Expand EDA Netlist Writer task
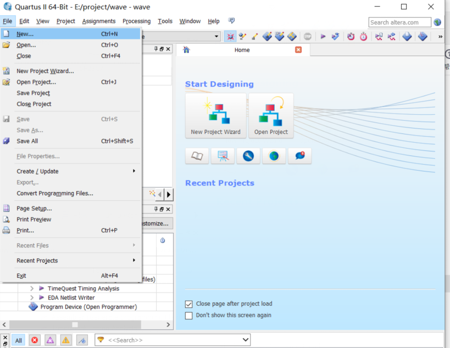 [x=32, y=298]
